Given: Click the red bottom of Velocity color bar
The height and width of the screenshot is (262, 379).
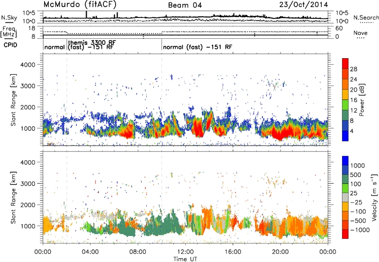Looking at the screenshot, I should pyautogui.click(x=345, y=234).
